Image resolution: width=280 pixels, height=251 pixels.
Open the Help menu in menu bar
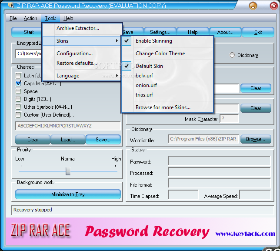(68, 18)
